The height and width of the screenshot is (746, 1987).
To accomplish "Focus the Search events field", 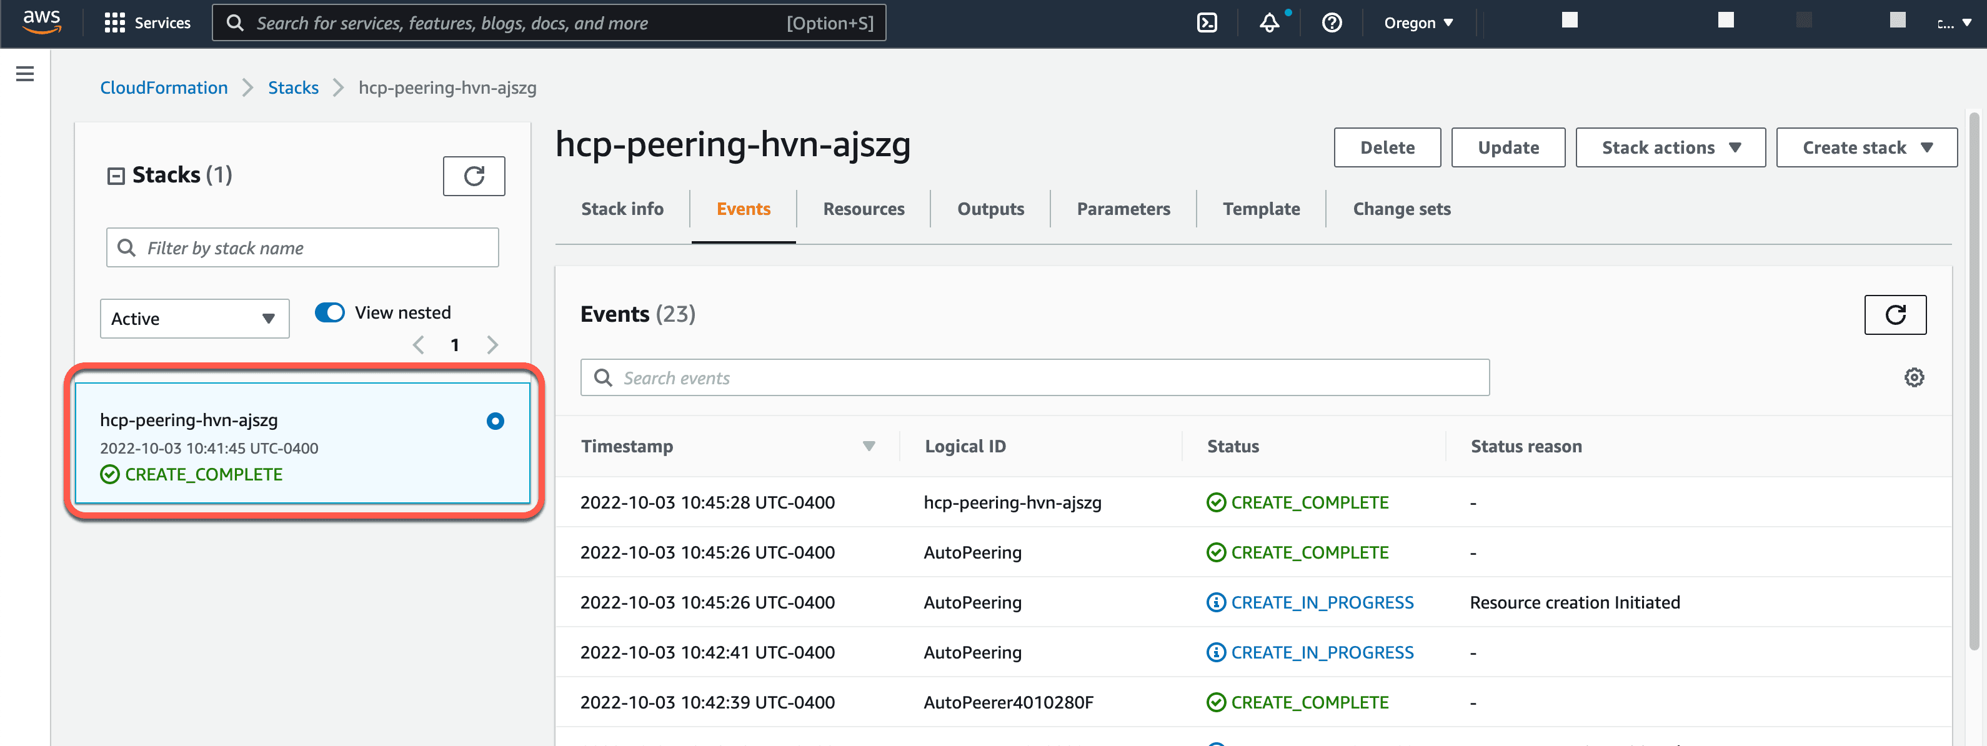I will coord(1034,377).
